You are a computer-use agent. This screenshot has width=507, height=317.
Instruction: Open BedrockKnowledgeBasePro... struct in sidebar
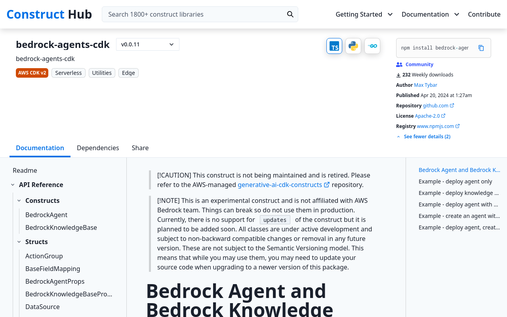coord(69,294)
